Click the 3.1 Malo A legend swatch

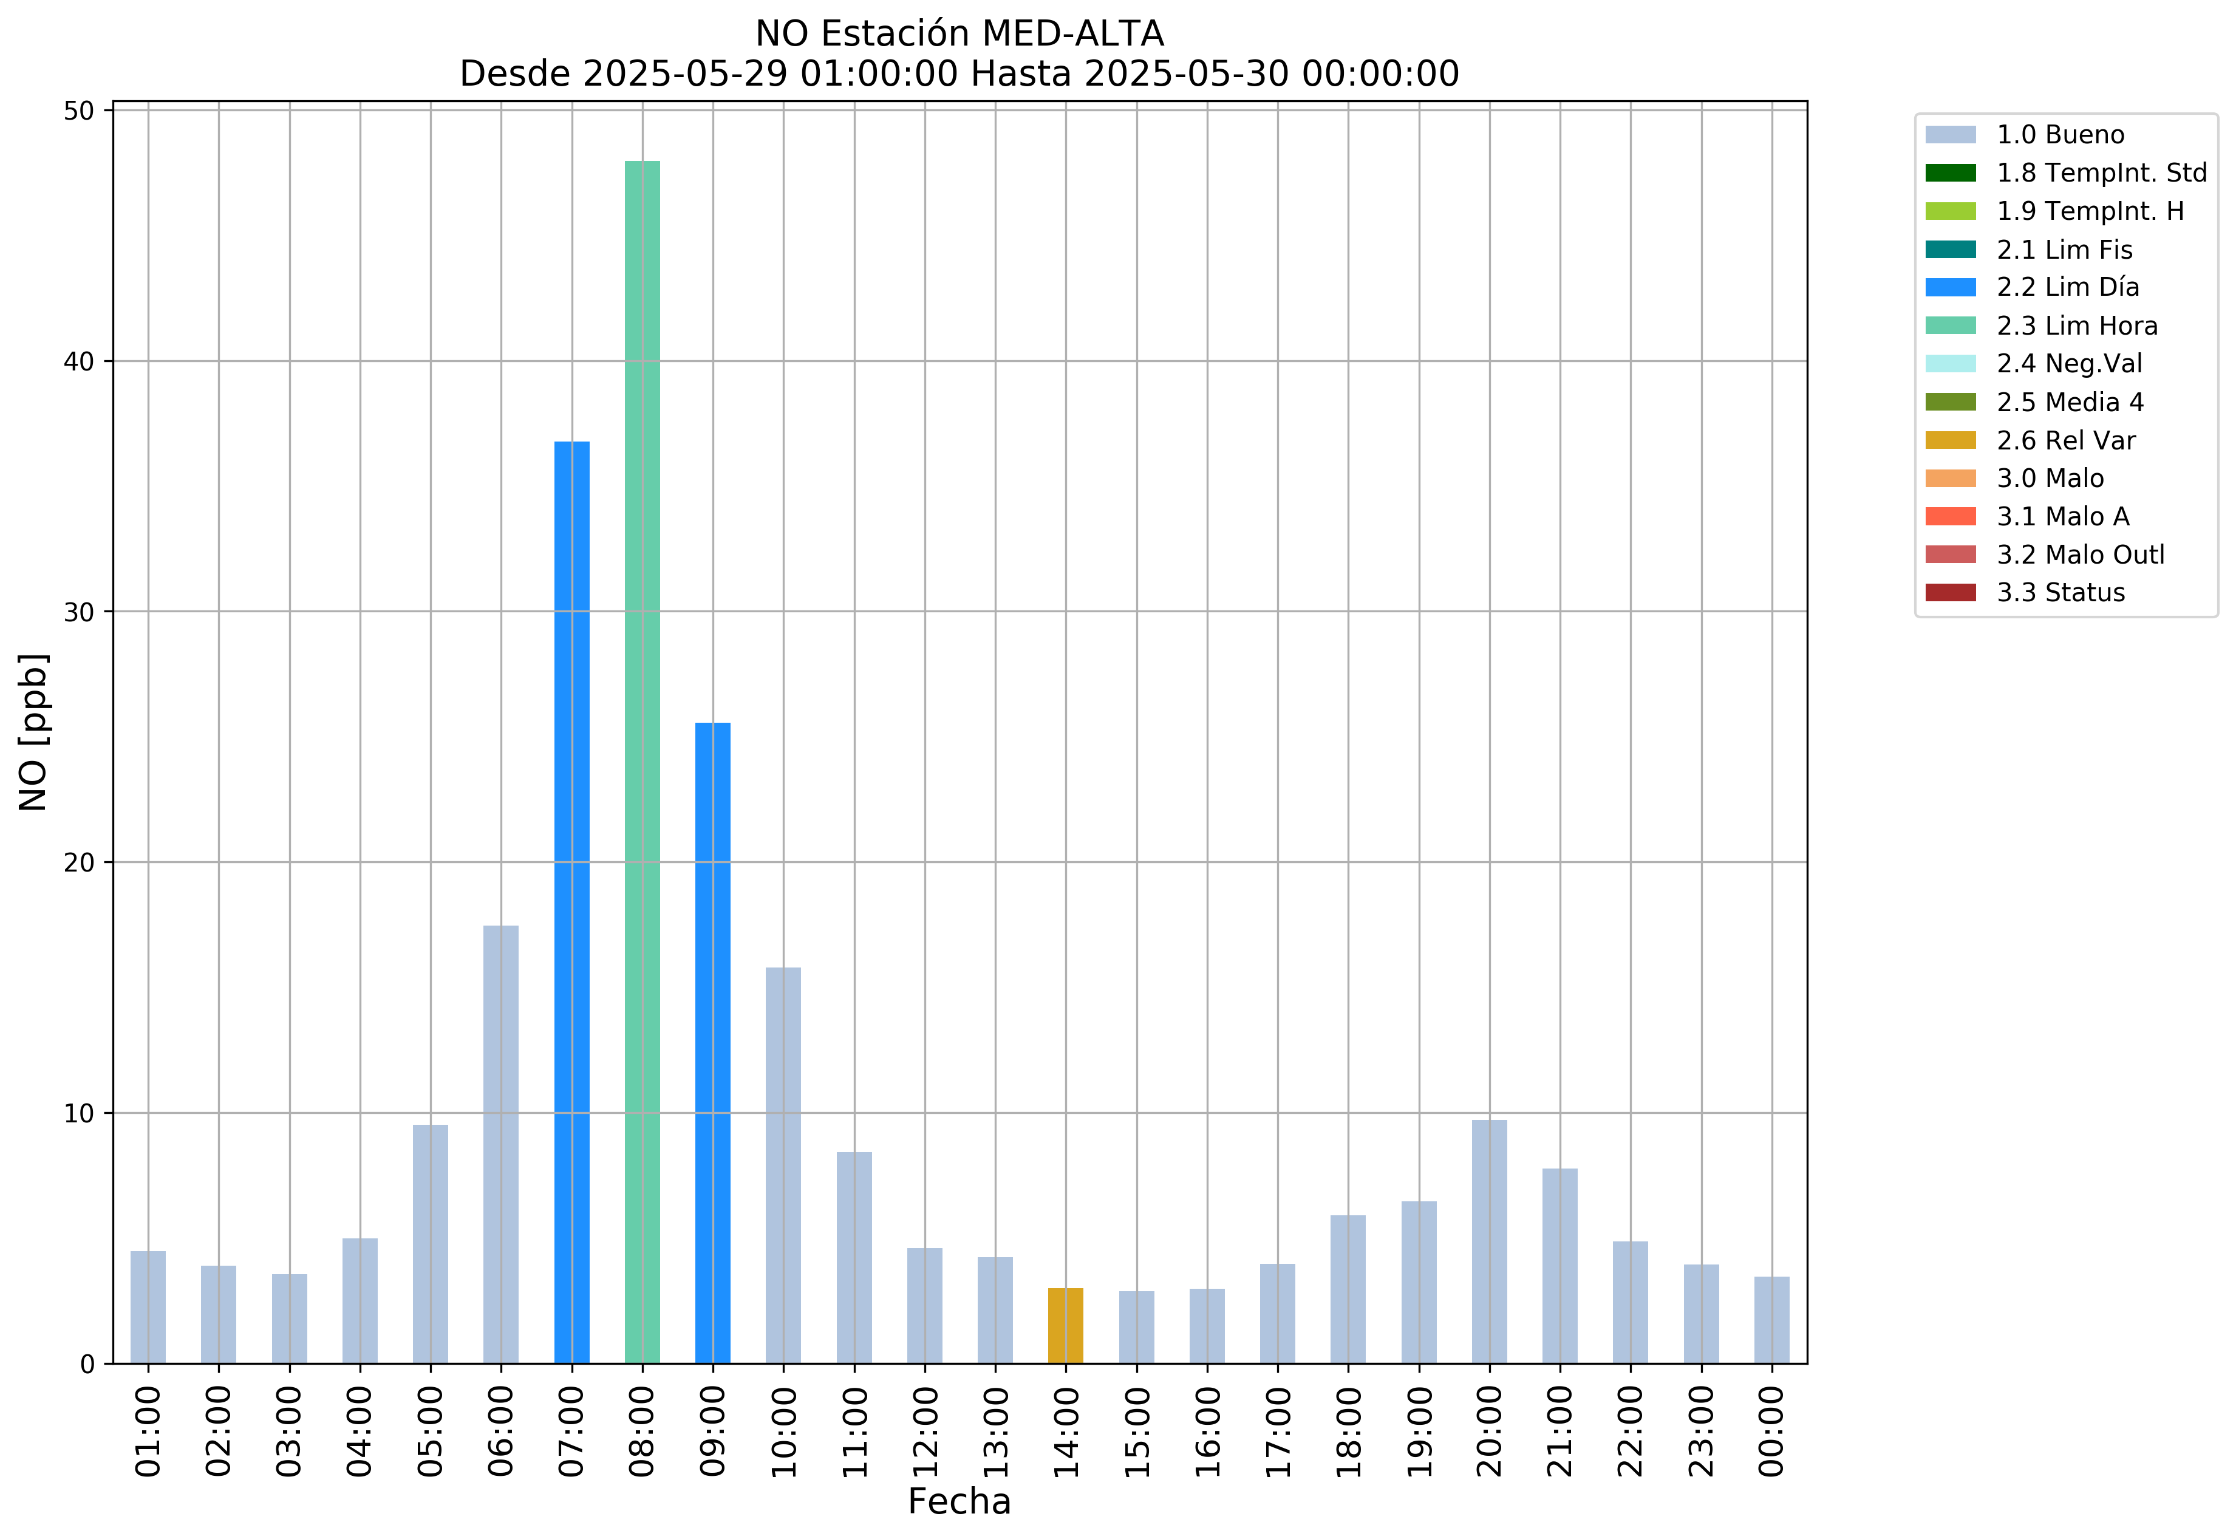pos(1949,517)
